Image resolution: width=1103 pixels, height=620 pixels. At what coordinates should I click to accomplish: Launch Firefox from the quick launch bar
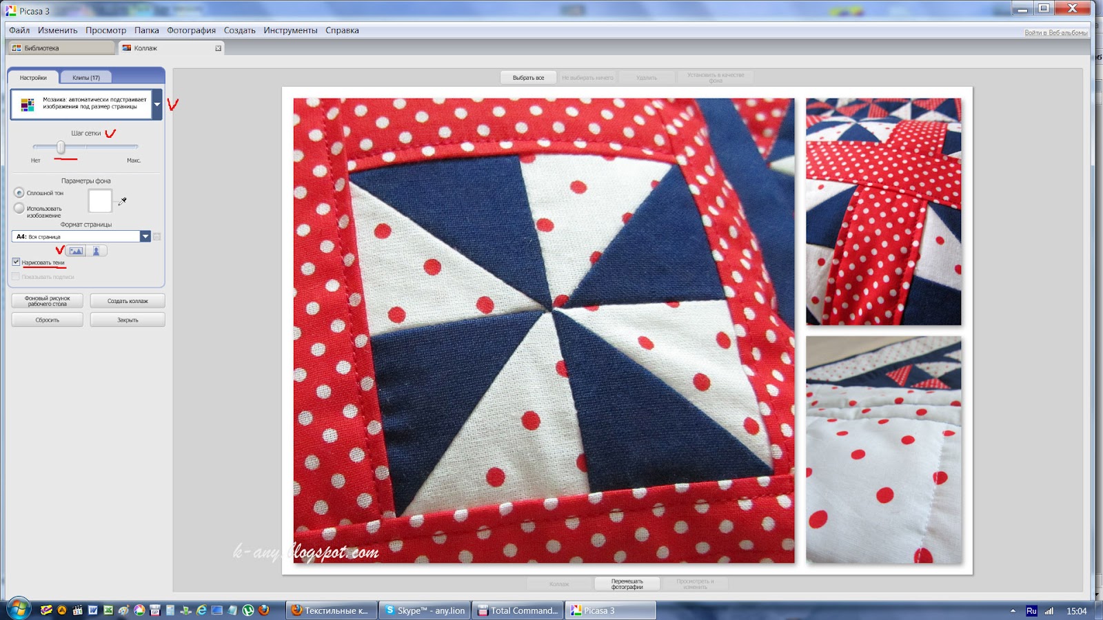[x=263, y=610]
